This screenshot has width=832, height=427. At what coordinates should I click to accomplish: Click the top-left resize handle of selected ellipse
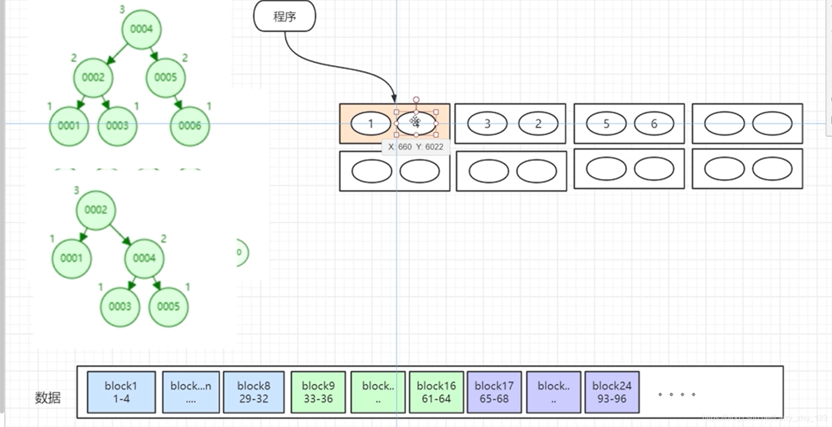[x=396, y=112]
